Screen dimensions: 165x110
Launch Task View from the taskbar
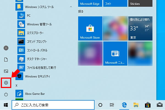112,105
